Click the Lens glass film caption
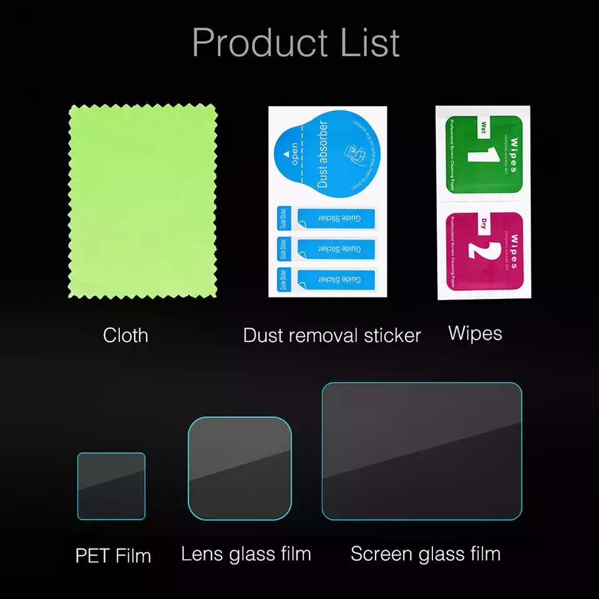The height and width of the screenshot is (599, 599). [246, 554]
